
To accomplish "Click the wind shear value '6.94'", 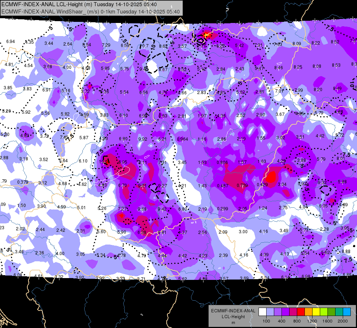I will [x=11, y=42].
